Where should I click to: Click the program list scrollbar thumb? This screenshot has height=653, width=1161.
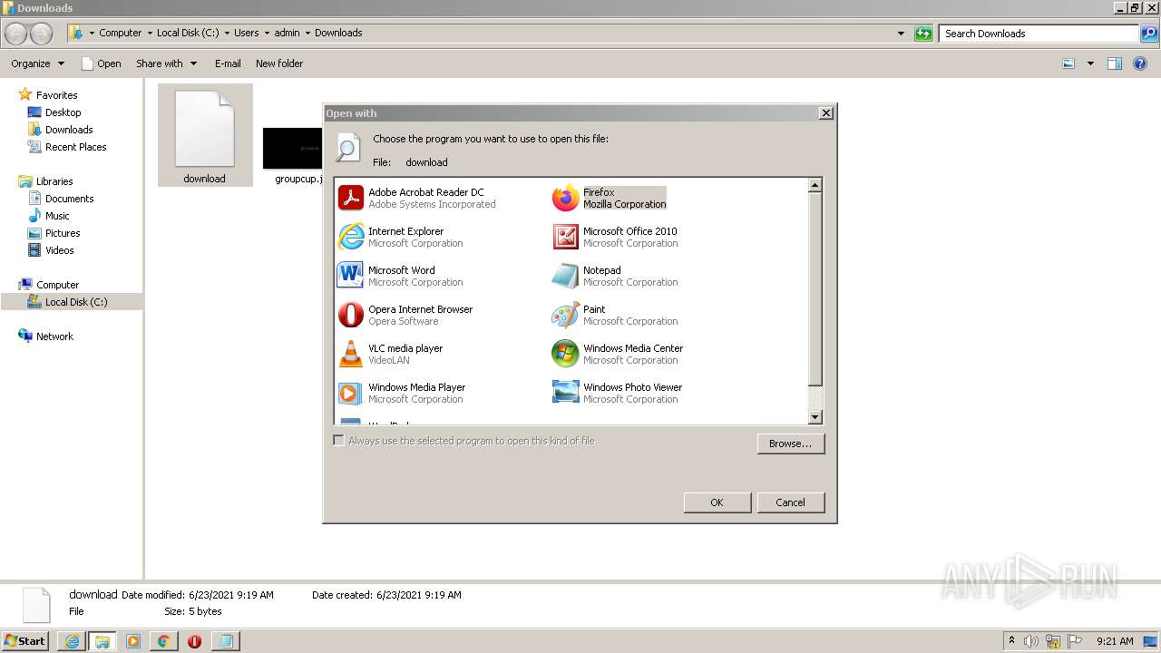point(815,288)
